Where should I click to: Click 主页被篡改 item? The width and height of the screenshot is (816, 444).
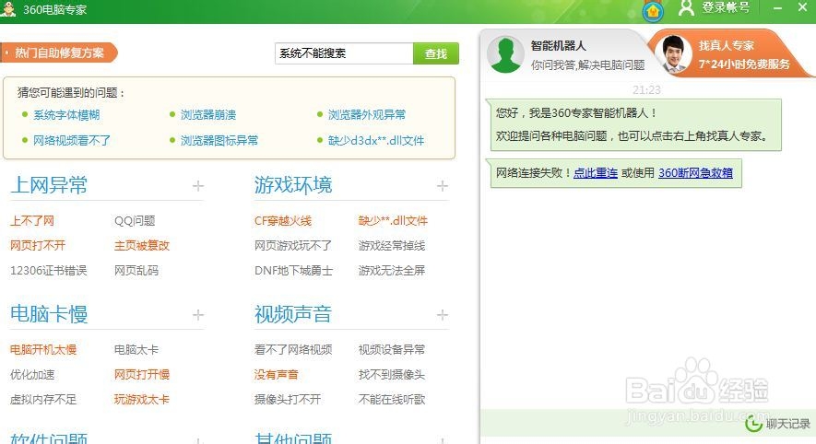pos(142,245)
